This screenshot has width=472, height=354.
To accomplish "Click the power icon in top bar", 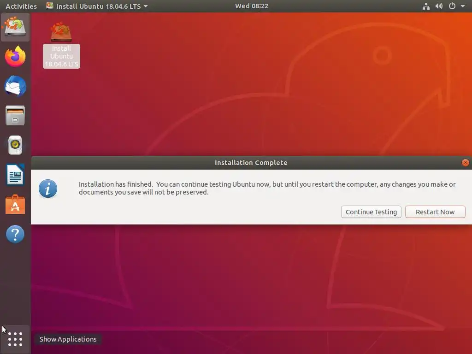I will (452, 6).
